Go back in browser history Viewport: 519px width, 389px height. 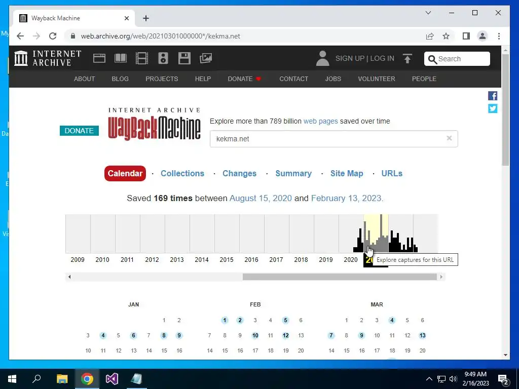(20, 36)
